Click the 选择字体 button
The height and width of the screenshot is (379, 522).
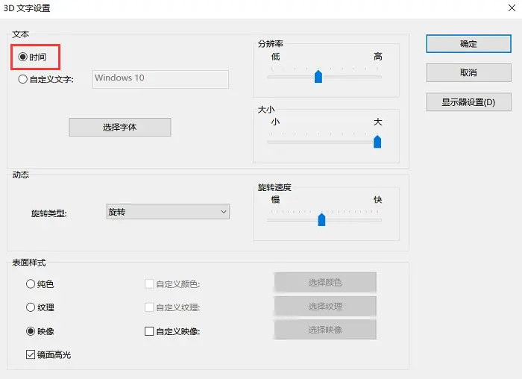point(120,128)
